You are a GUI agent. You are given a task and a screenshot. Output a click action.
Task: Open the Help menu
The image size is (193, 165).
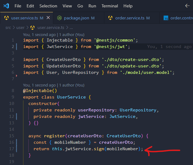tap(128, 6)
